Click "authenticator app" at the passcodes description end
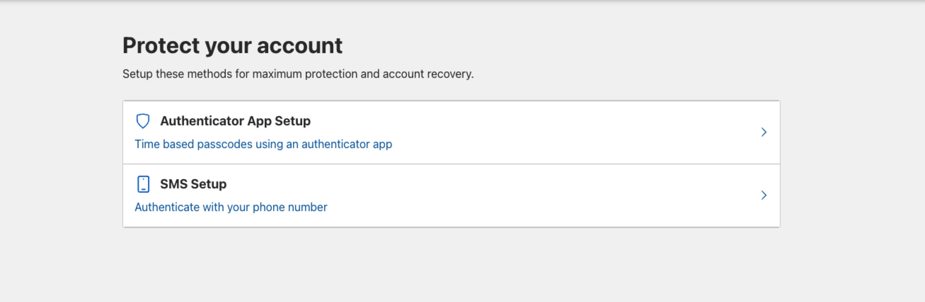 point(346,144)
